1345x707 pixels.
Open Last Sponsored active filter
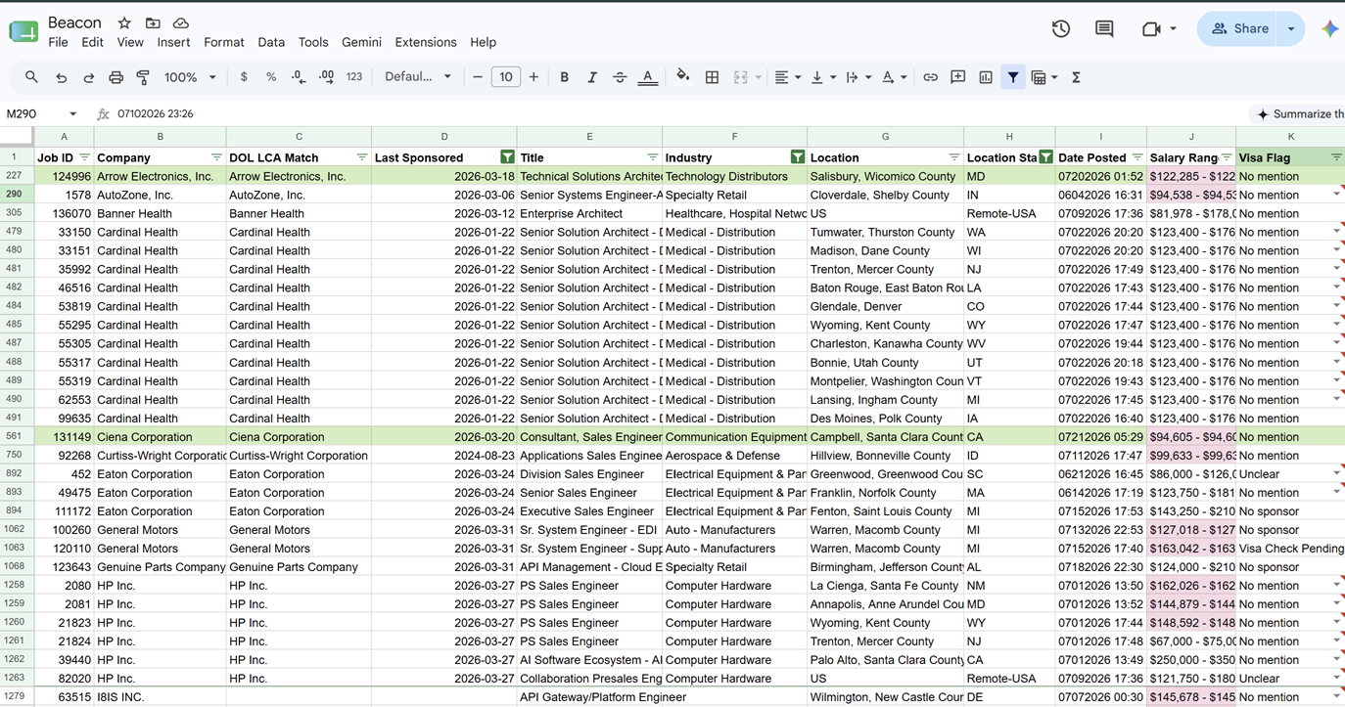click(507, 157)
